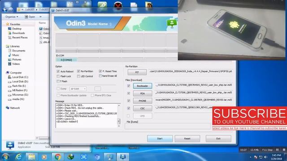Open MI Redmi (F:) drive

point(20,90)
